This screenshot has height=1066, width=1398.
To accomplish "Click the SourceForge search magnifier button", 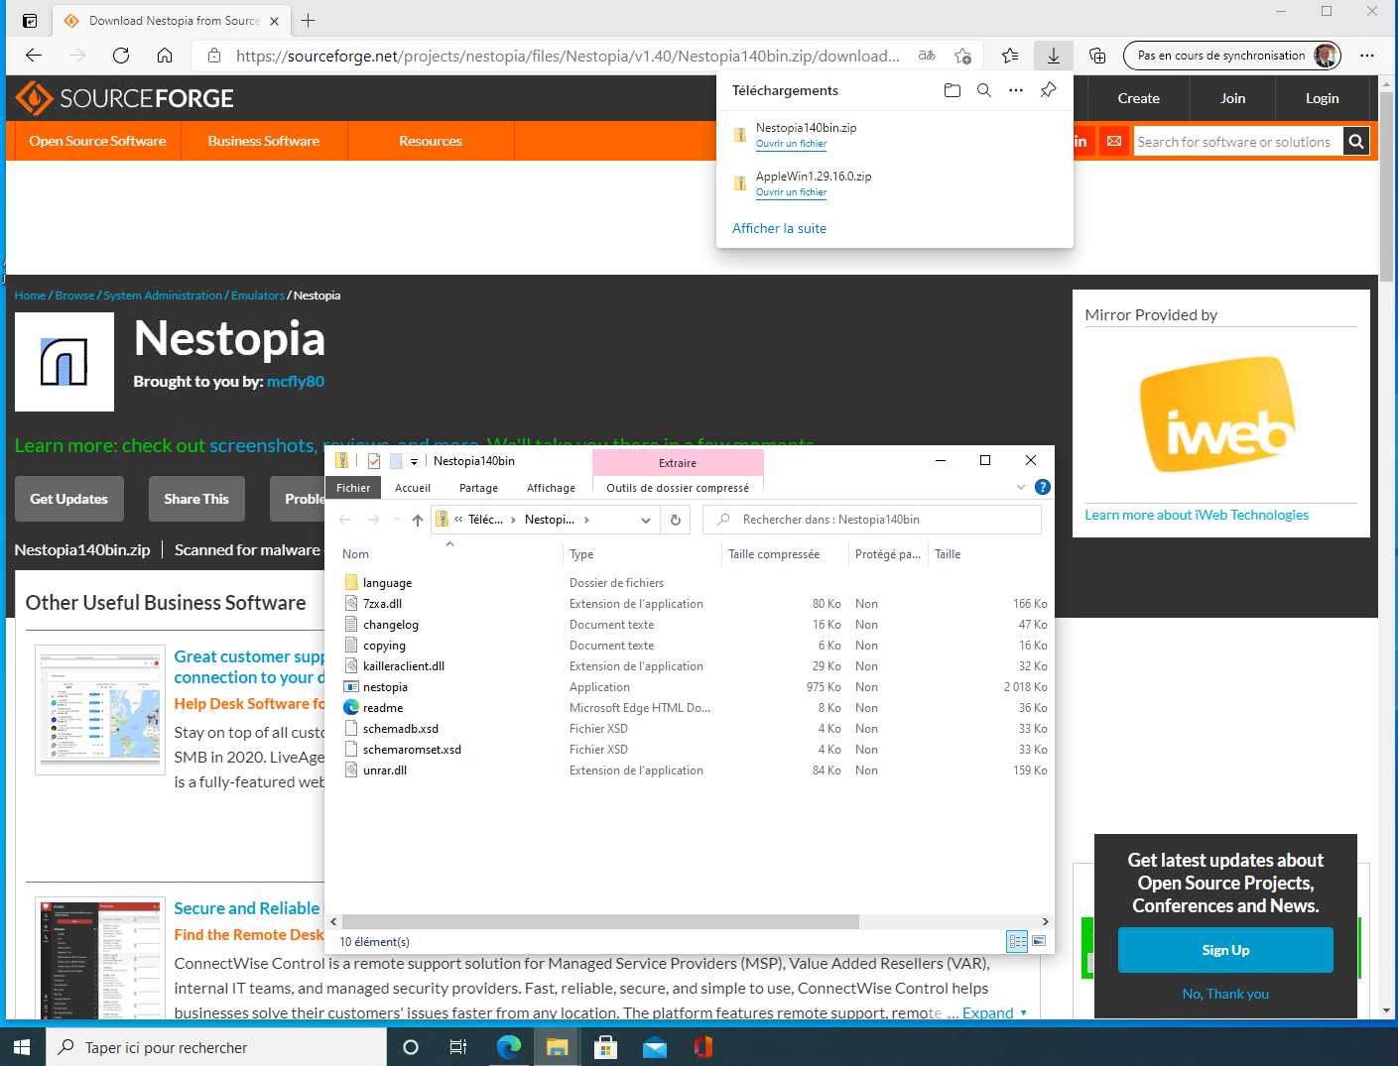I will click(x=1356, y=142).
